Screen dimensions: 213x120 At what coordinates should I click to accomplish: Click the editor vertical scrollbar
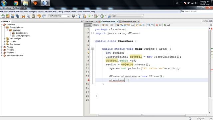(x=209, y=63)
